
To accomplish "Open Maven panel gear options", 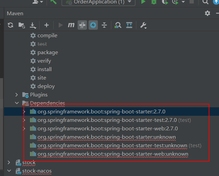I will 208,13.
